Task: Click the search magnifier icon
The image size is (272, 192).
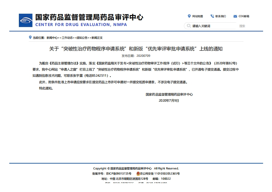Action: click(189, 26)
